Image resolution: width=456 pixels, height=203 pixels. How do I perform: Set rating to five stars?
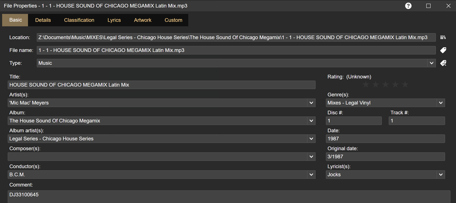click(405, 84)
